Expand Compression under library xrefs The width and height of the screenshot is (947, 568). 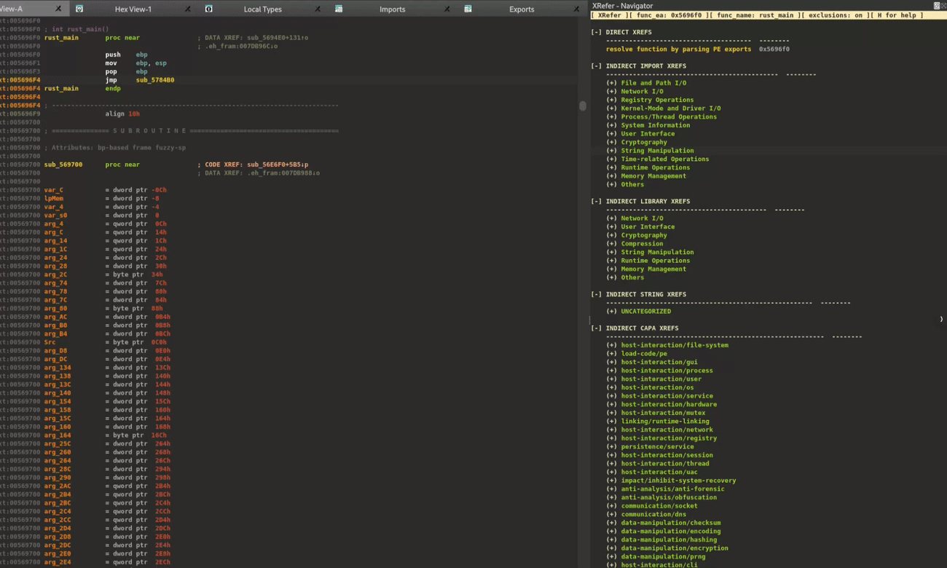tap(612, 244)
